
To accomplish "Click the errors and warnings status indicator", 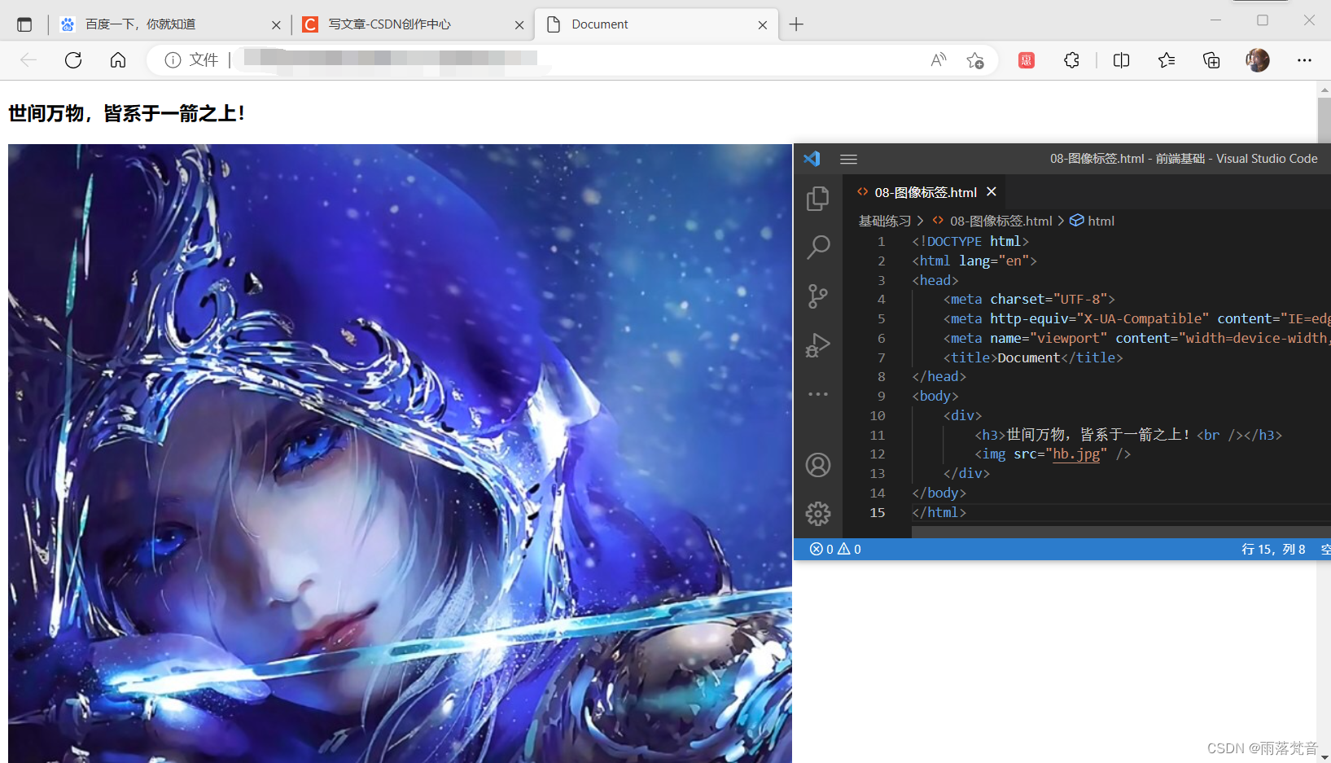I will 835,550.
